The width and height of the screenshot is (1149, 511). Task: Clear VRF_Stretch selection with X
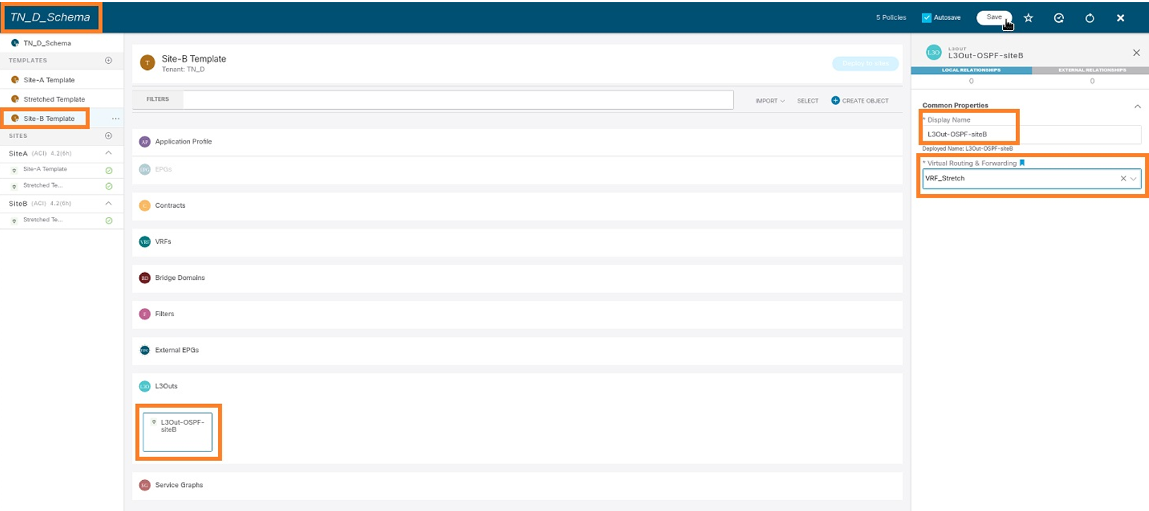(1123, 179)
